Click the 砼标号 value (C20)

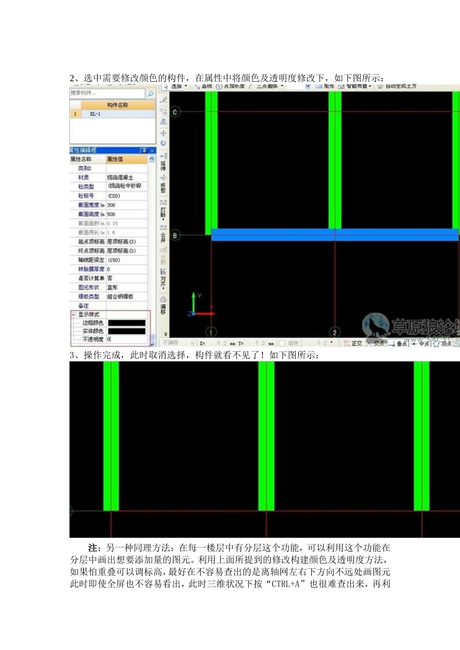(x=126, y=196)
